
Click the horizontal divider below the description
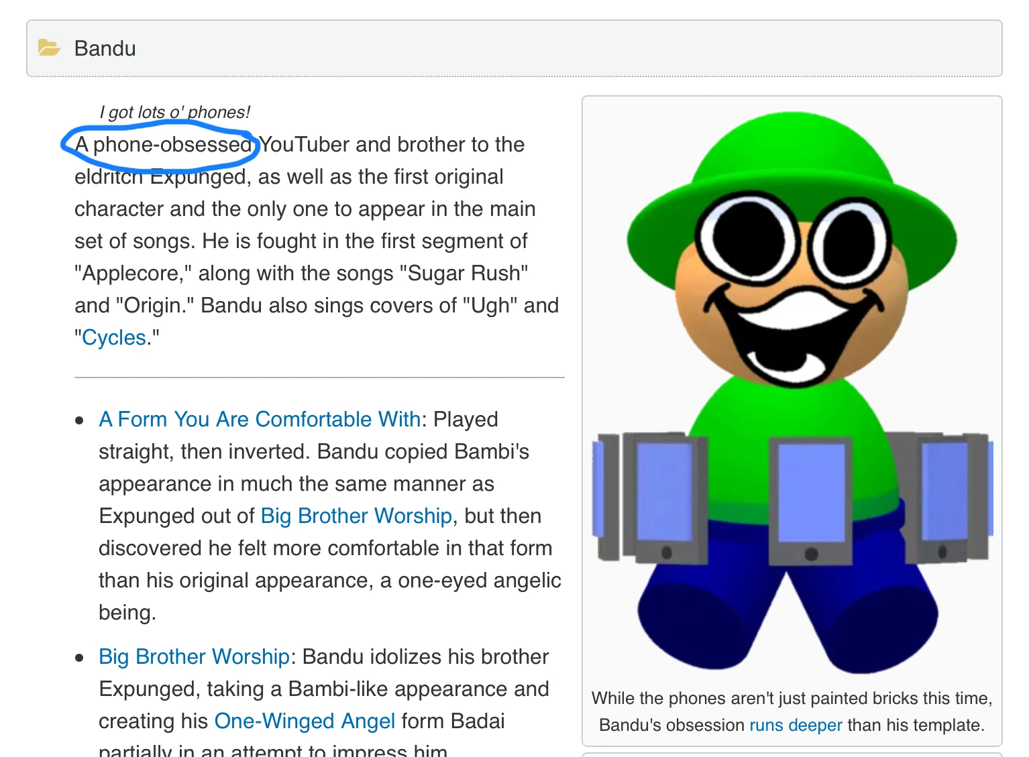coord(319,377)
